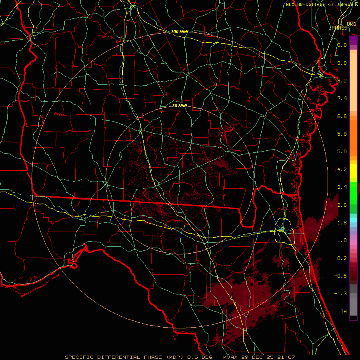Click the 50 NMI range ring label
This screenshot has width=360, height=360.
180,106
